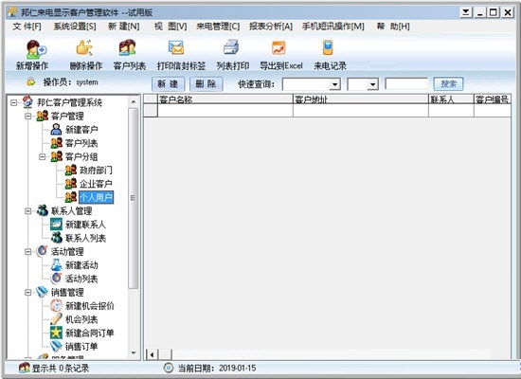Collapse the 邦仁客户管理系统 root expander
Viewport: 521px width, 379px height.
point(13,102)
